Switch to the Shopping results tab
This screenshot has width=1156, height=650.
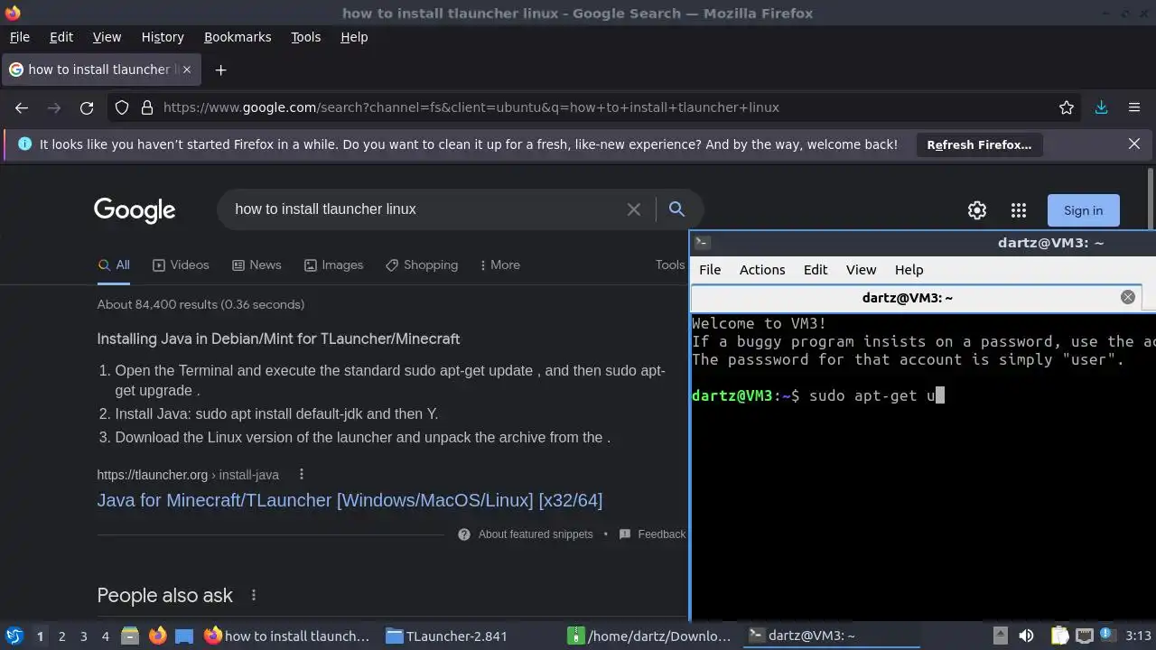421,265
